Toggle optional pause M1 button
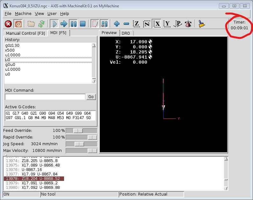Image resolution: width=253 pixels, height=200 pixels. point(104,24)
